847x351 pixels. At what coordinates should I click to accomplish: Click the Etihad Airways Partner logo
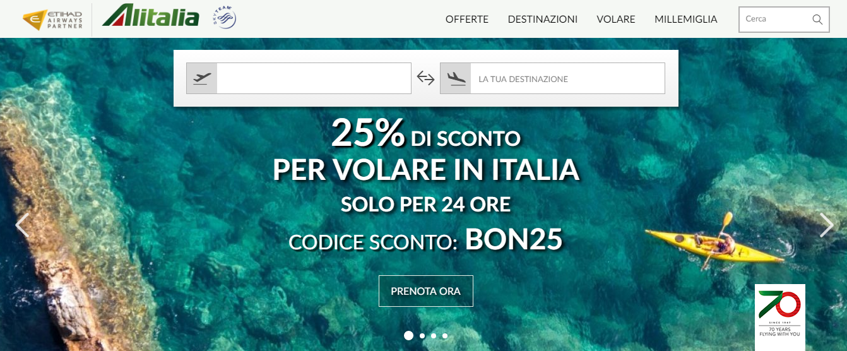point(52,20)
